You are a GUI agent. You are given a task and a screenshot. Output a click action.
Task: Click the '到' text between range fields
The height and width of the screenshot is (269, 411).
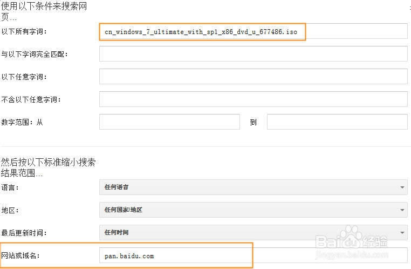[x=253, y=122]
